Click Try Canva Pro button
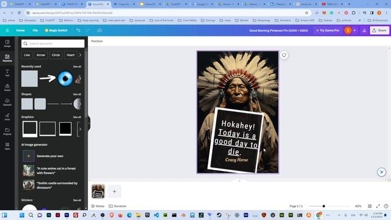The height and width of the screenshot is (220, 391). pos(327,31)
